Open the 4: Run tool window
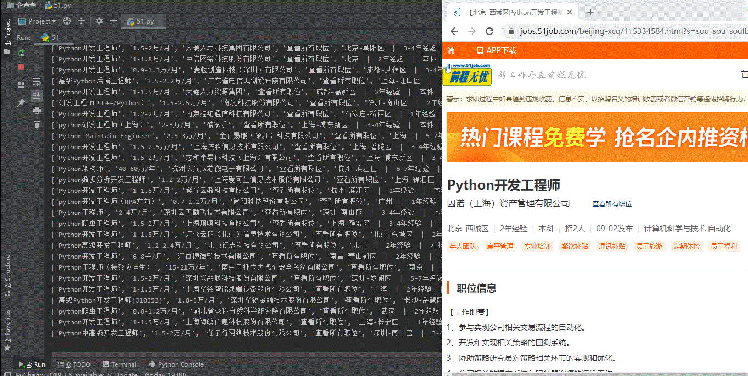This screenshot has height=376, width=748. [32, 364]
